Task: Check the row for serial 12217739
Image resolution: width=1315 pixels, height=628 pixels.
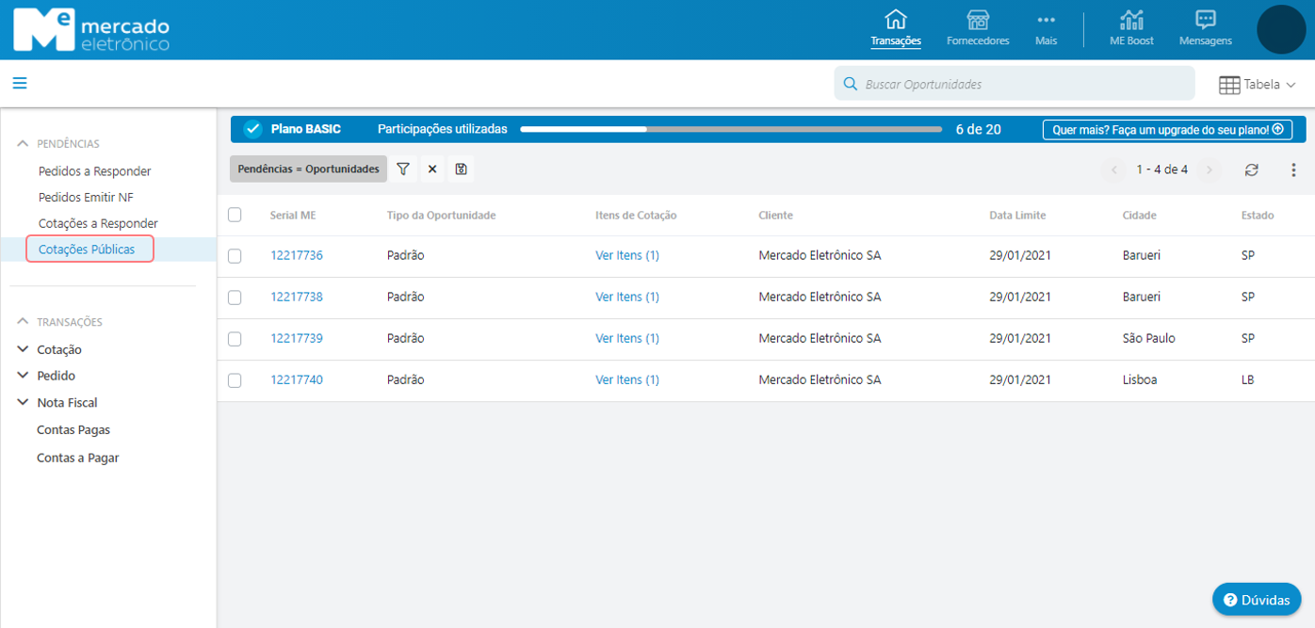Action: (x=235, y=339)
